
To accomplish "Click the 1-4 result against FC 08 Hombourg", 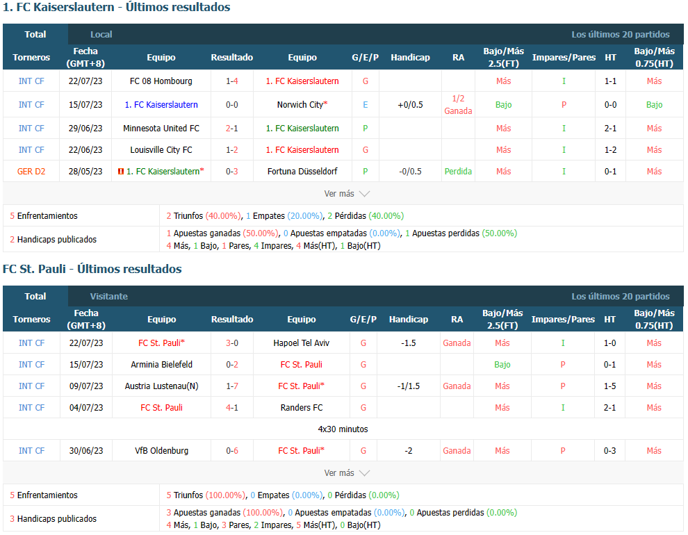I will tap(232, 81).
